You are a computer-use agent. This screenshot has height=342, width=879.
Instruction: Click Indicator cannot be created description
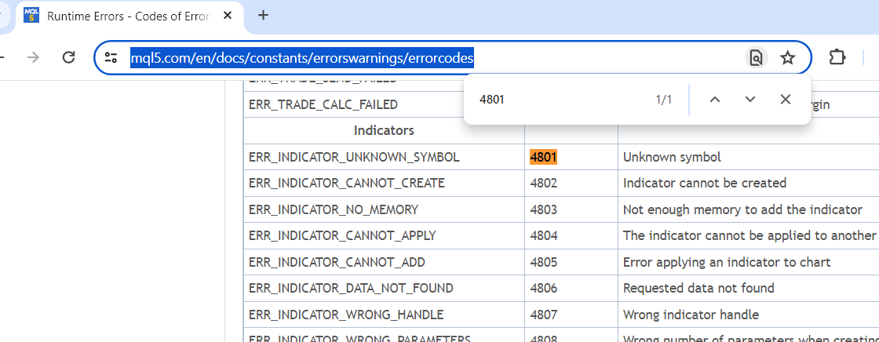point(705,184)
